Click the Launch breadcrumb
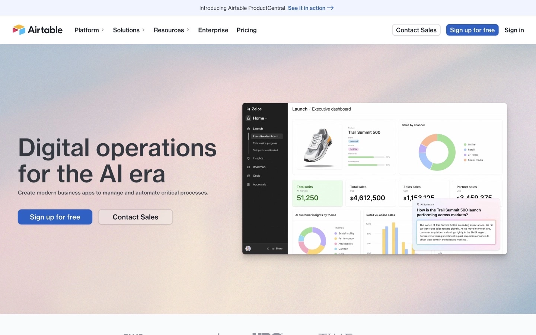Viewport: 536px width, 335px height. tap(300, 109)
